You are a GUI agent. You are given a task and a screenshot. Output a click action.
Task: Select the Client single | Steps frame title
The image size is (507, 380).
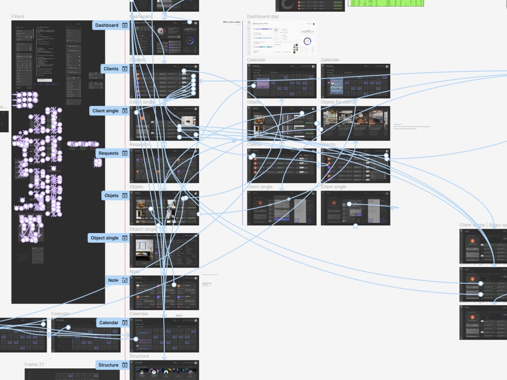click(x=483, y=225)
